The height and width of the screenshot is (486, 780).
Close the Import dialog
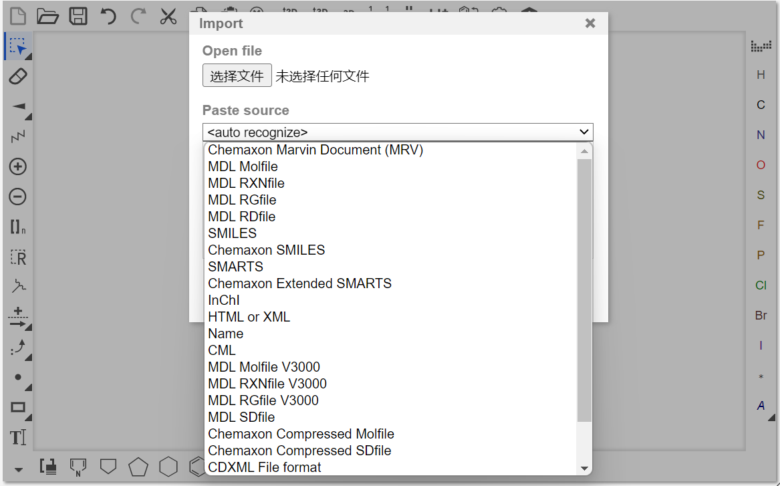pyautogui.click(x=590, y=23)
